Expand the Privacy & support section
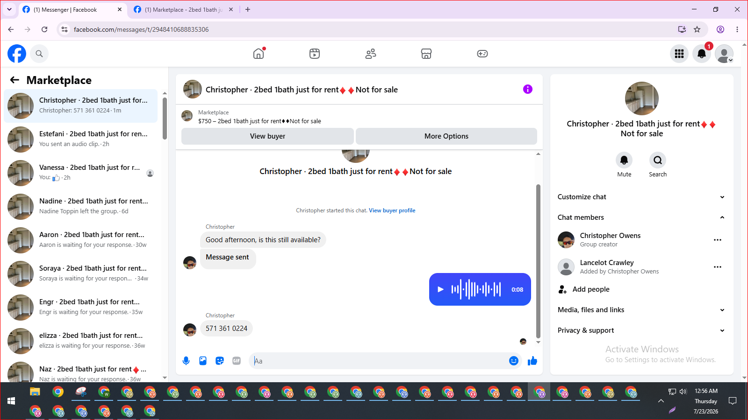The image size is (748, 420). click(x=641, y=330)
